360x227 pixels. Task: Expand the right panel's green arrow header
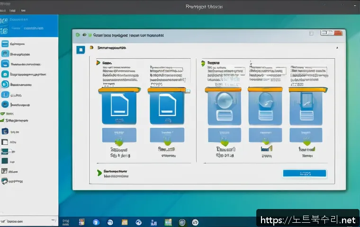click(x=204, y=62)
